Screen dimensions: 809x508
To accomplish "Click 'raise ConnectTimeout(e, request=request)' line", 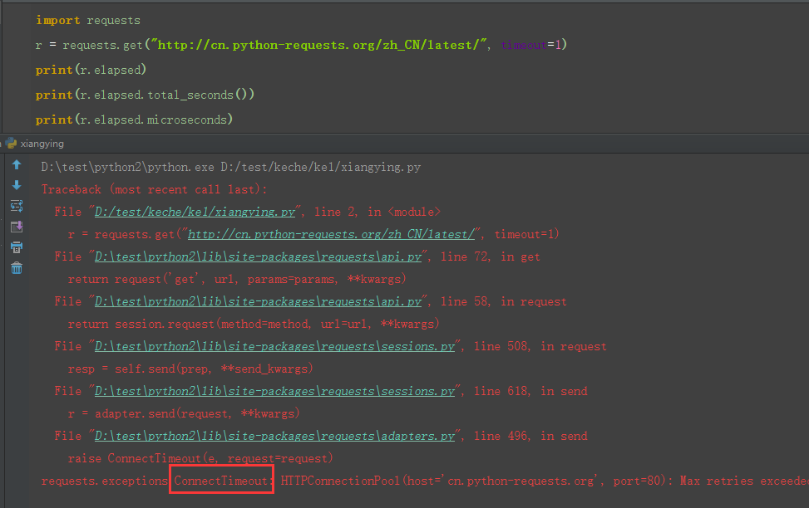I will coord(200,458).
